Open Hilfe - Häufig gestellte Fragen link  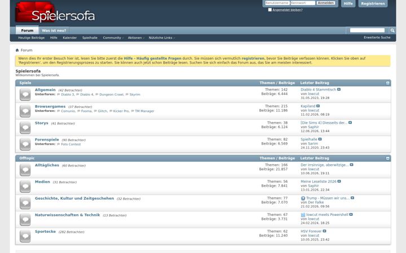[x=152, y=58]
